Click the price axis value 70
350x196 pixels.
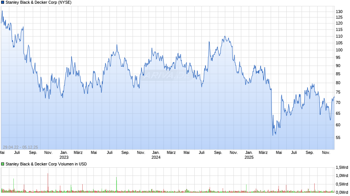pyautogui.click(x=338, y=102)
